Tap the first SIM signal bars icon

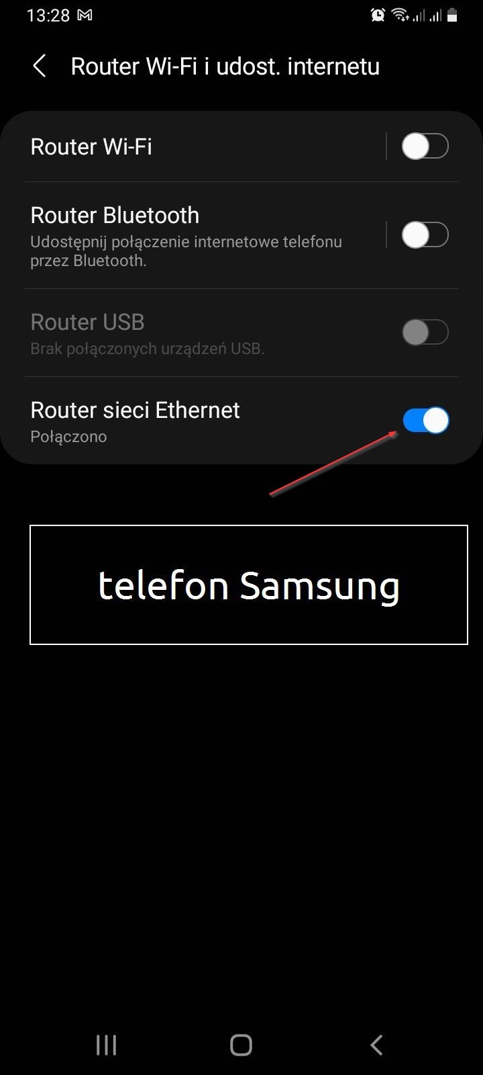pyautogui.click(x=419, y=15)
